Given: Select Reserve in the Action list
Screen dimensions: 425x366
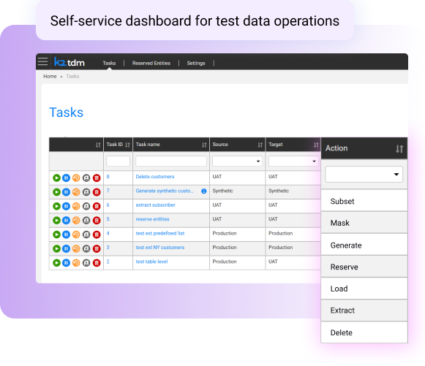Looking at the screenshot, I should [x=364, y=267].
